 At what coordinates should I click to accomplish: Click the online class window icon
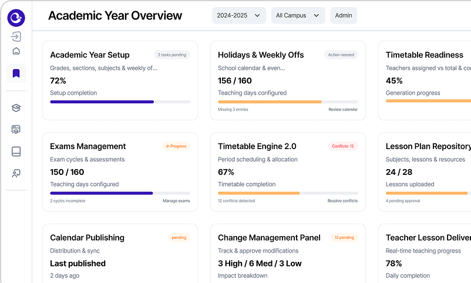(16, 129)
